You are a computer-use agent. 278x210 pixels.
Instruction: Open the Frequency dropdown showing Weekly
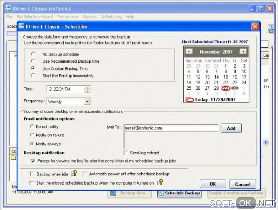(x=87, y=101)
